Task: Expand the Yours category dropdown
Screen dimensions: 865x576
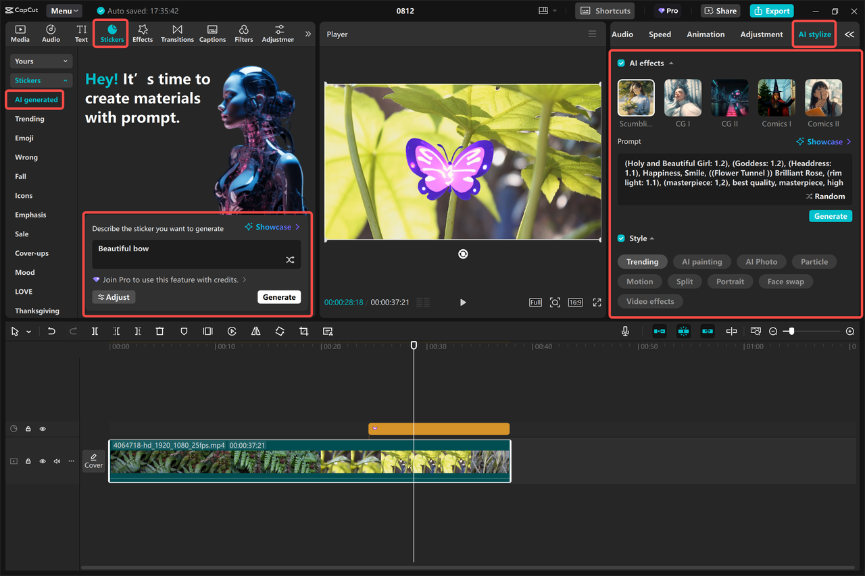Action: point(41,61)
